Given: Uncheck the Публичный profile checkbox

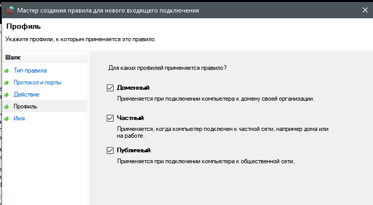Looking at the screenshot, I should click(110, 150).
